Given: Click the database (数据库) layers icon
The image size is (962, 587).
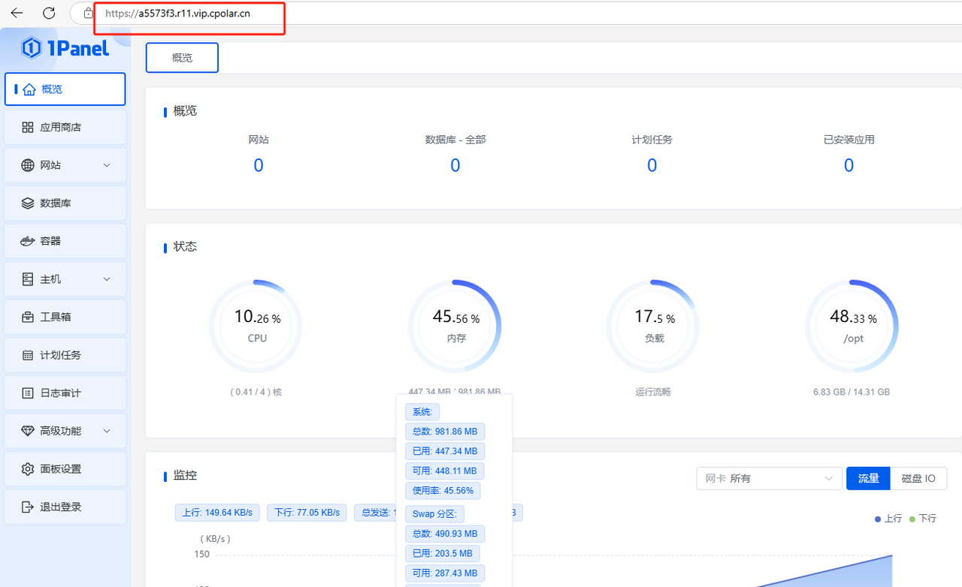Looking at the screenshot, I should [28, 203].
